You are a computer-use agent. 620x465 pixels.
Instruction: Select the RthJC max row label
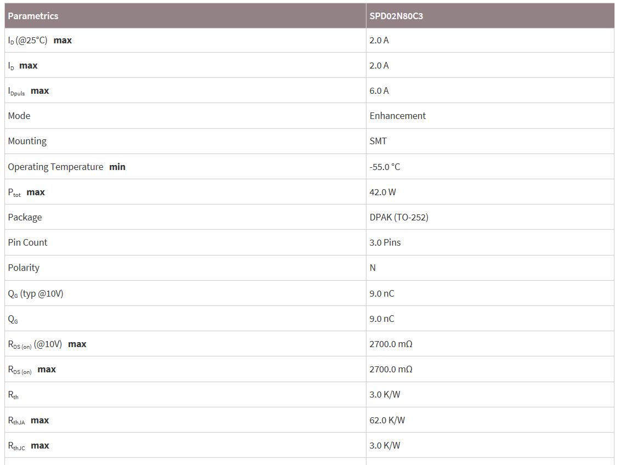29,446
